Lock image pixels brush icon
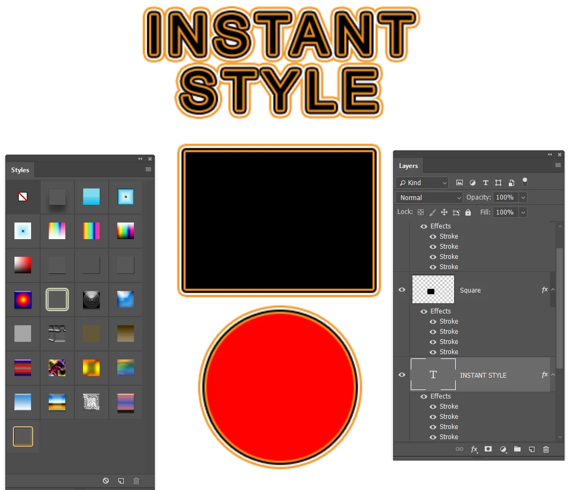Screen dimensions: 572x490 pos(433,212)
